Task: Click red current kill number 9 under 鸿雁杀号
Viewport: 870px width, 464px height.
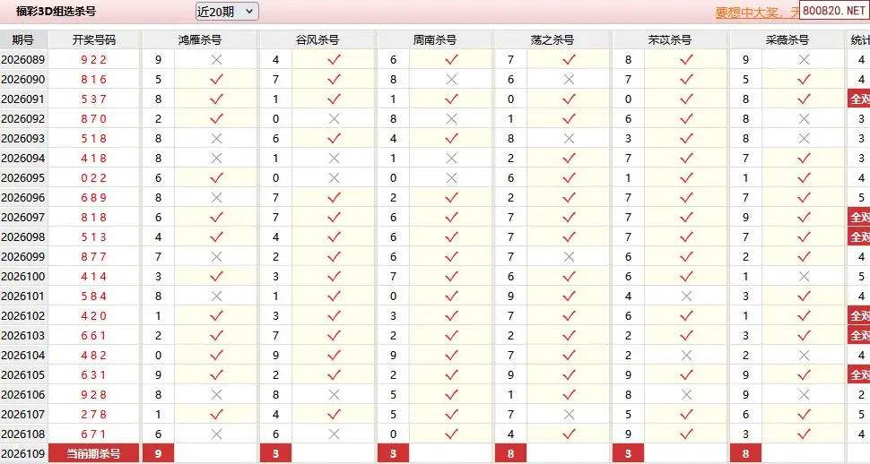Action: [x=159, y=454]
